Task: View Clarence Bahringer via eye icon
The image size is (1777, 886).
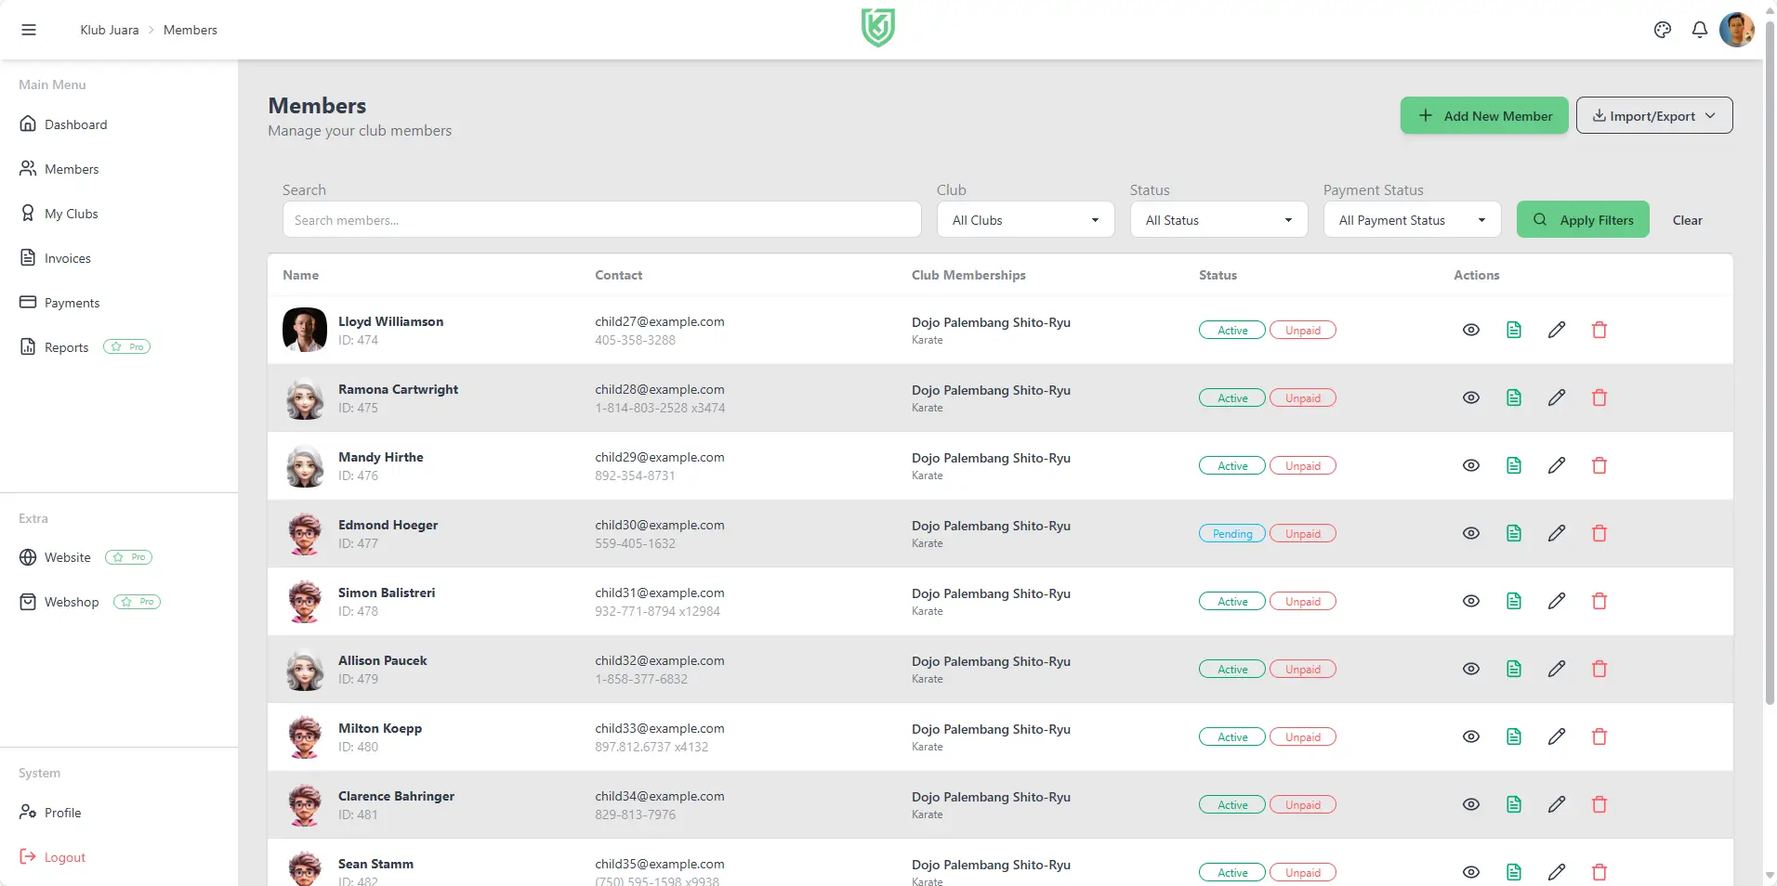Action: click(x=1471, y=804)
